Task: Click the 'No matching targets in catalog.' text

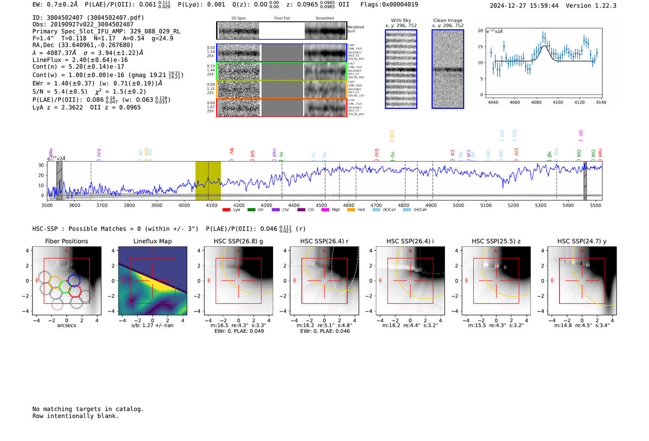Action: 88,409
